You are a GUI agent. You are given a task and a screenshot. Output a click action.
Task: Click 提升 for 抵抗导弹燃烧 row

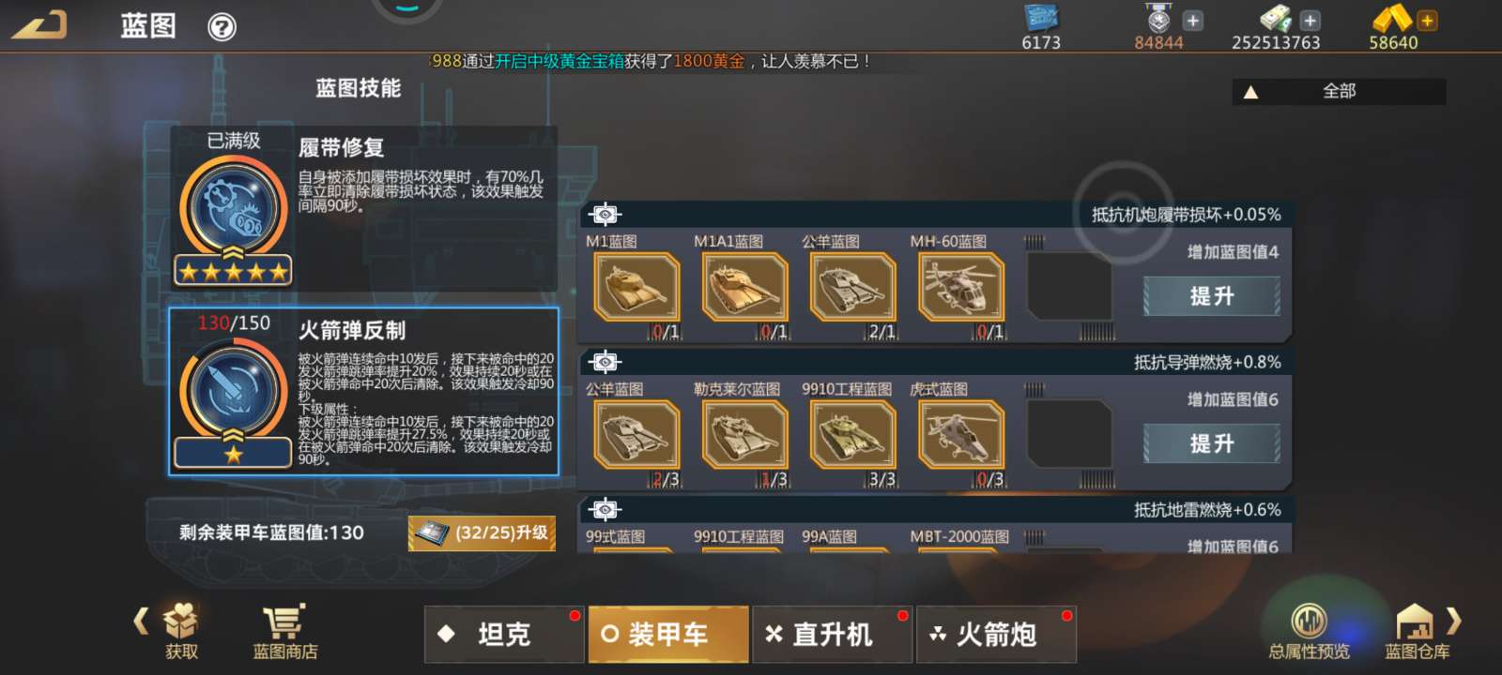pyautogui.click(x=1212, y=443)
